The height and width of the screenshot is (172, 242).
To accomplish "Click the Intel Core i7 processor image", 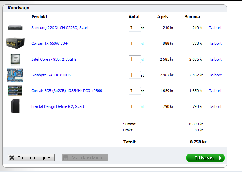I will [x=15, y=59].
